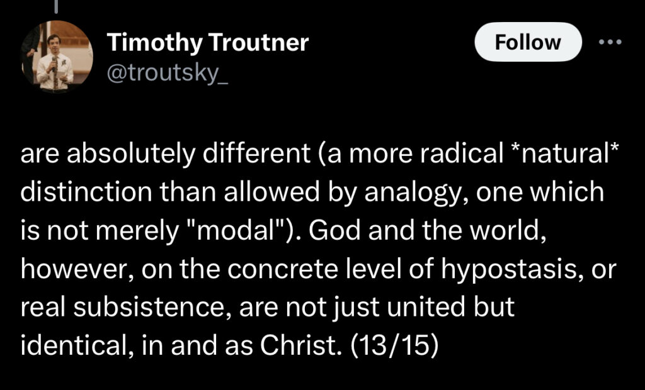This screenshot has height=390, width=645.
Task: Click the thread connector line above the avatar
Action: point(57,5)
